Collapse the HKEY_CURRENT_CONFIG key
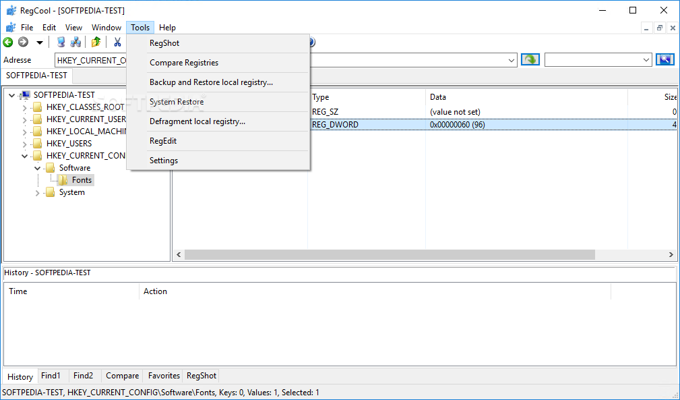 (x=24, y=156)
